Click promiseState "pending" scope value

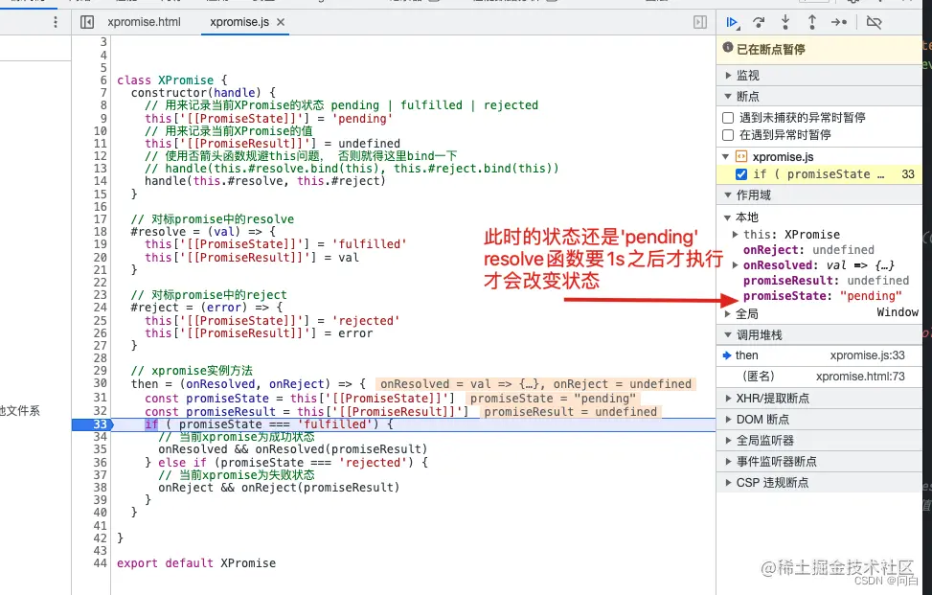870,296
